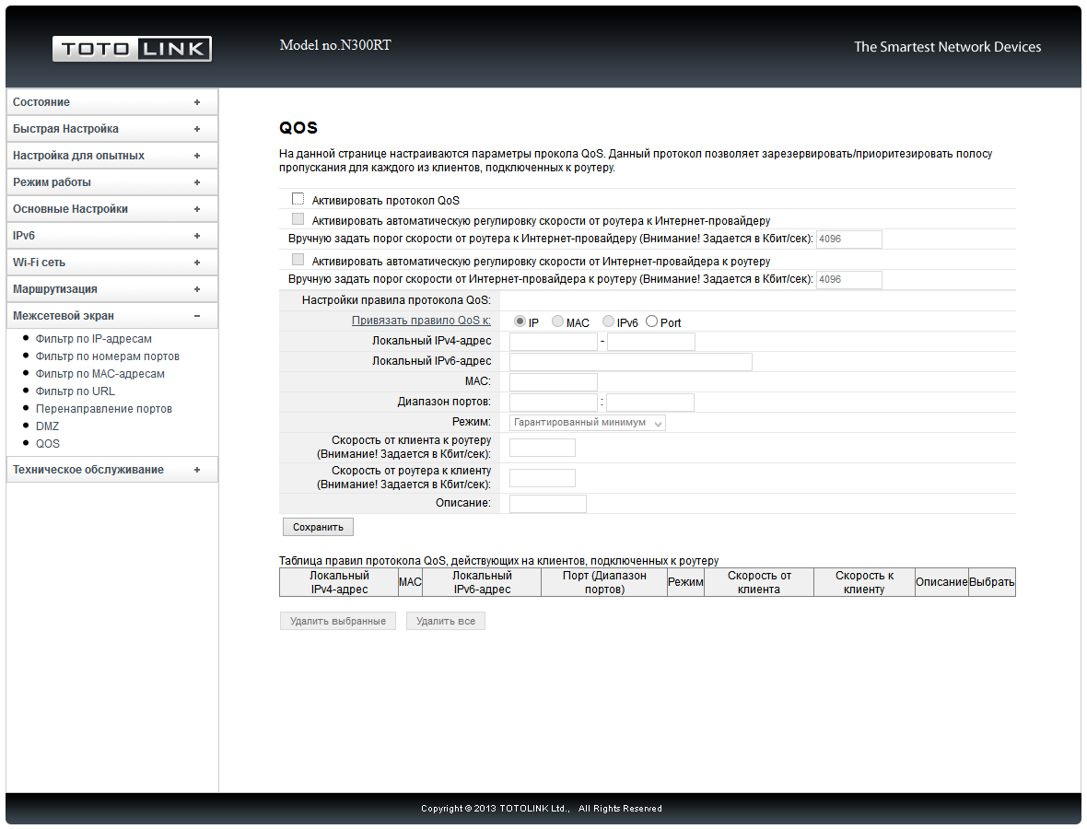This screenshot has width=1087, height=829.
Task: Click the QOS page heading
Action: (x=298, y=128)
